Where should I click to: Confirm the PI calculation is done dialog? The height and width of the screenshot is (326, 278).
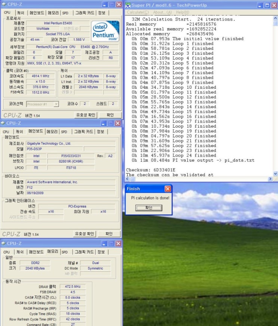coord(149,208)
